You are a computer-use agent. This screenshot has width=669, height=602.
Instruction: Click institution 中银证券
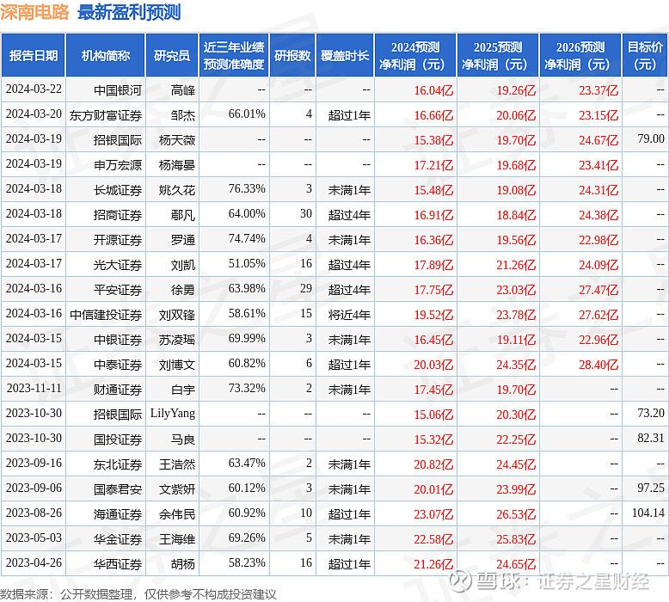(117, 340)
